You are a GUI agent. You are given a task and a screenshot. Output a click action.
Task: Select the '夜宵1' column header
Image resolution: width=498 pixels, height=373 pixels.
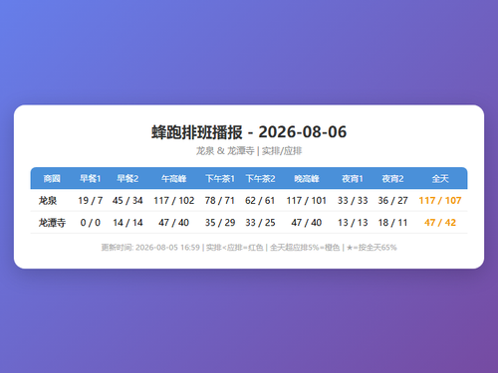click(353, 179)
